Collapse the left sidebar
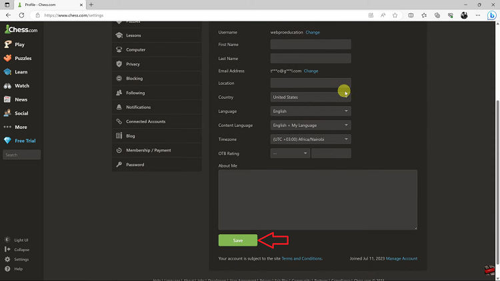 [17, 250]
